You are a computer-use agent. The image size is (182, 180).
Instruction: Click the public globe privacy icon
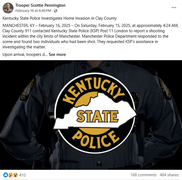(56, 11)
